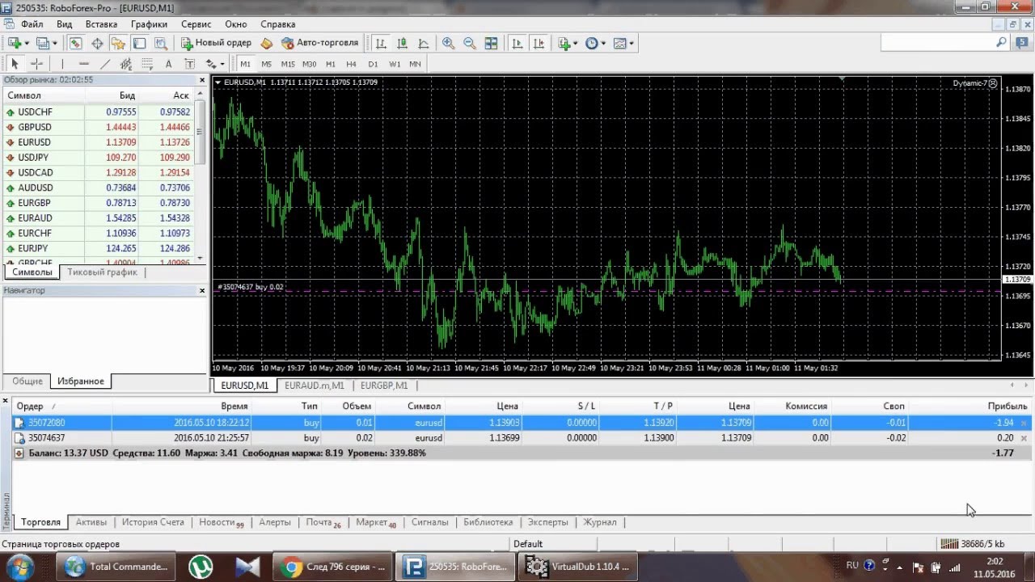Open the Strategy Tester panel
The height and width of the screenshot is (582, 1035).
(160, 43)
